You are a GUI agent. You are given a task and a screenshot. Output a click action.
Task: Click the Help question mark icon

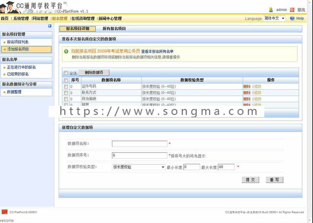click(292, 18)
